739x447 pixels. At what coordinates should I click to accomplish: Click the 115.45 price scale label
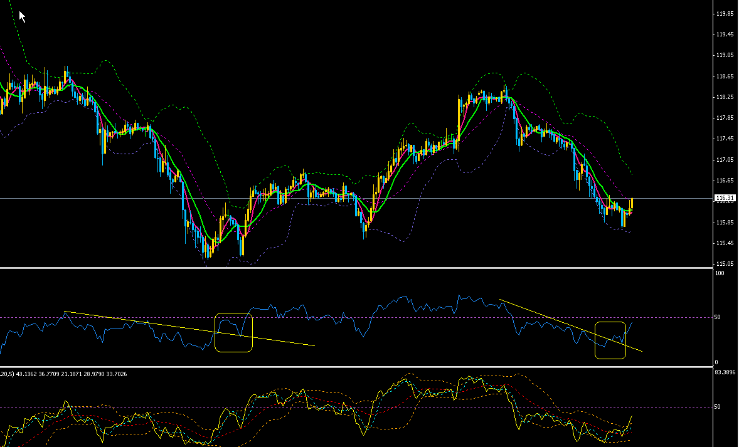725,243
